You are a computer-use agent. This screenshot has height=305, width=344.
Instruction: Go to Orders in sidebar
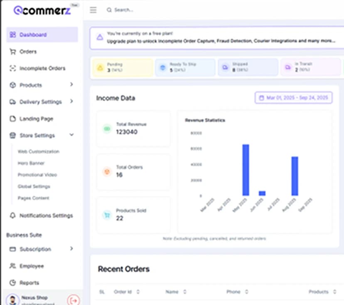(x=28, y=52)
